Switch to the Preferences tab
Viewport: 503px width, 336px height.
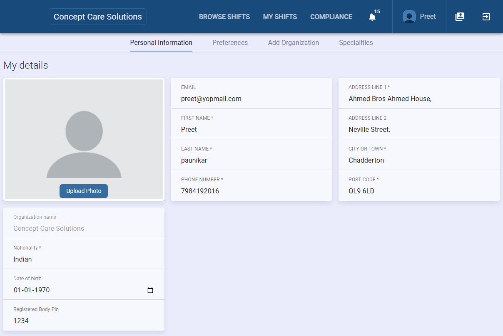click(230, 42)
